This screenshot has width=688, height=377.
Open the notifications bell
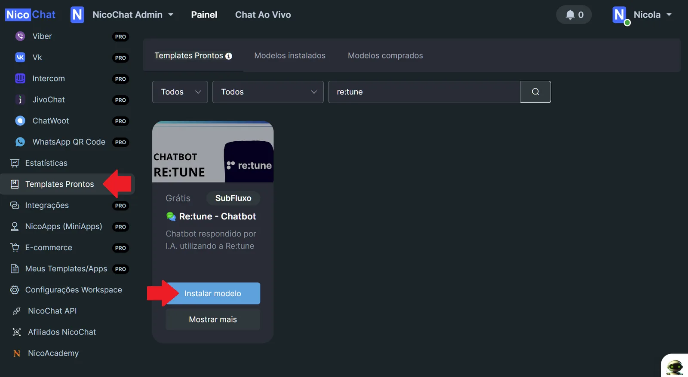point(570,15)
